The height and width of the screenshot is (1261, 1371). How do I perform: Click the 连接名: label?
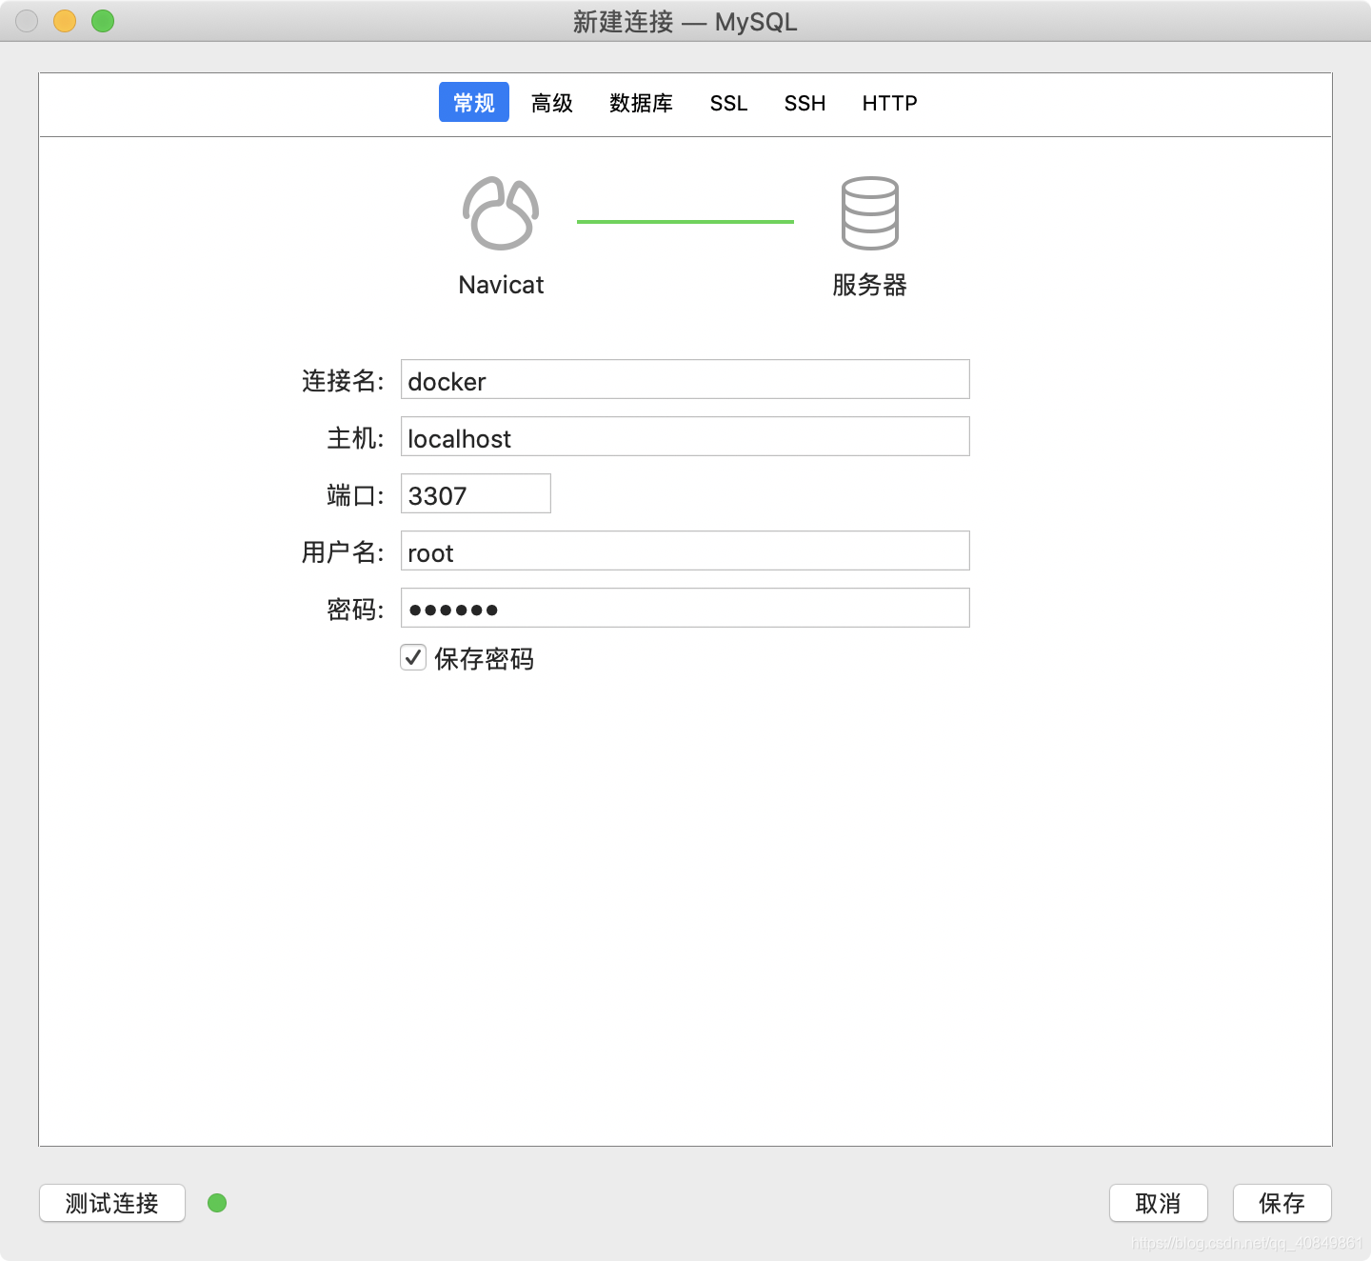pyautogui.click(x=343, y=381)
